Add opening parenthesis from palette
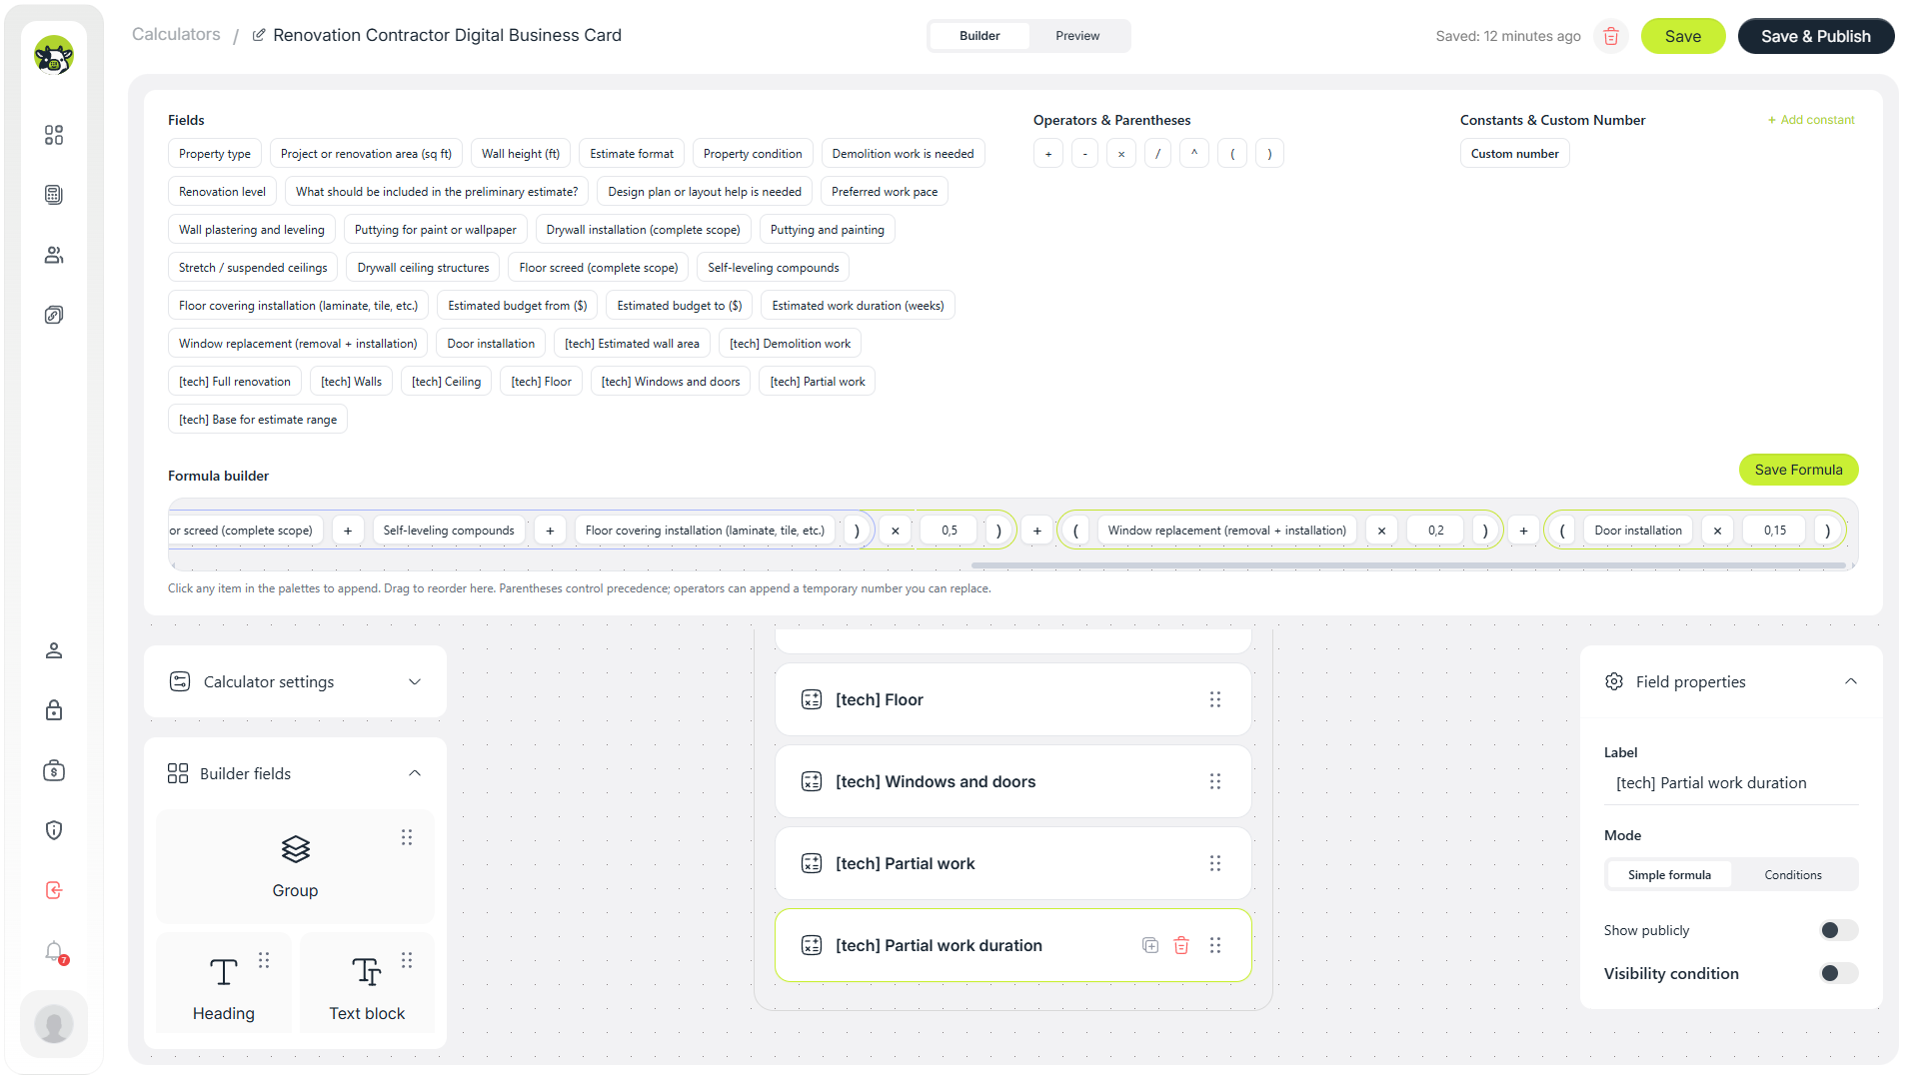1919x1079 pixels. [1232, 154]
